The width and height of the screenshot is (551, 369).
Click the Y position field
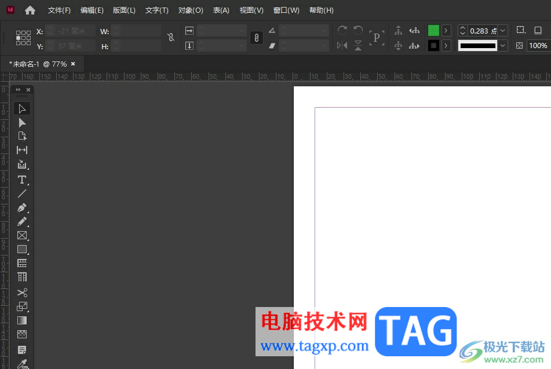click(x=75, y=46)
